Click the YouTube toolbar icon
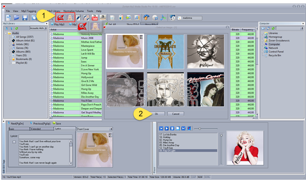This screenshot has height=181, width=306. coord(94,18)
